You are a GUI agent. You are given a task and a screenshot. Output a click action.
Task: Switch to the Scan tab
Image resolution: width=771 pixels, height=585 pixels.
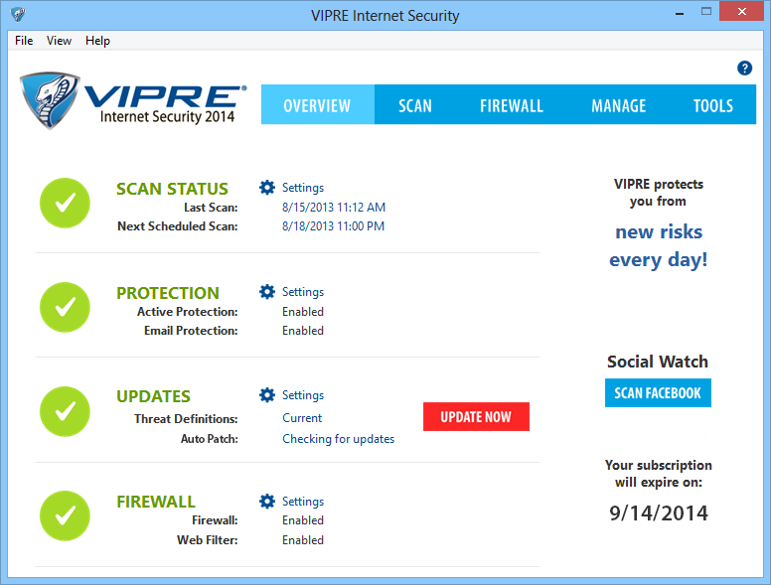pyautogui.click(x=415, y=105)
